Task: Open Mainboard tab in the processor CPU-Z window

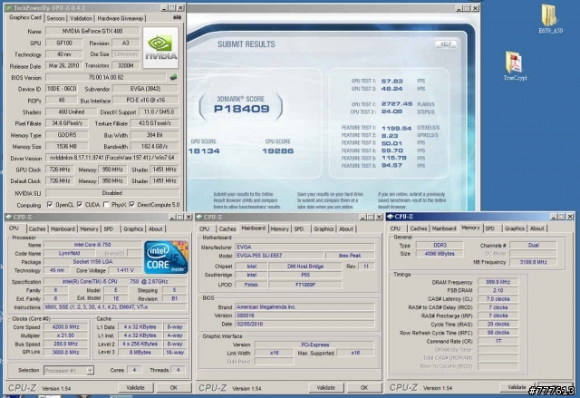Action: coord(63,229)
